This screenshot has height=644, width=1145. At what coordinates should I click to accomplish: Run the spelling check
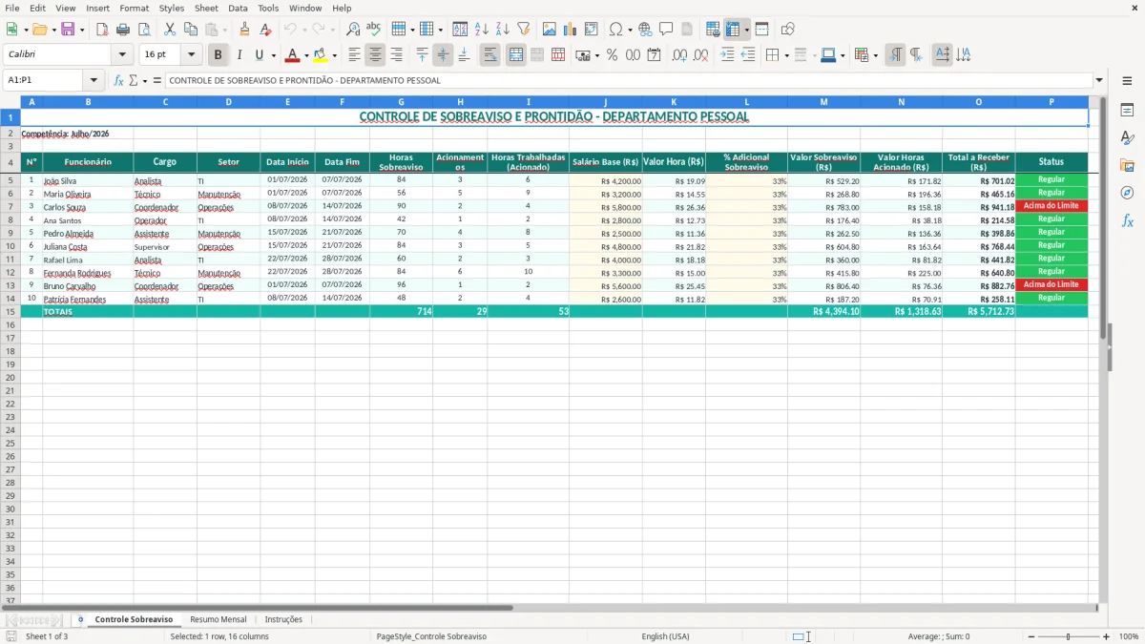coord(374,30)
